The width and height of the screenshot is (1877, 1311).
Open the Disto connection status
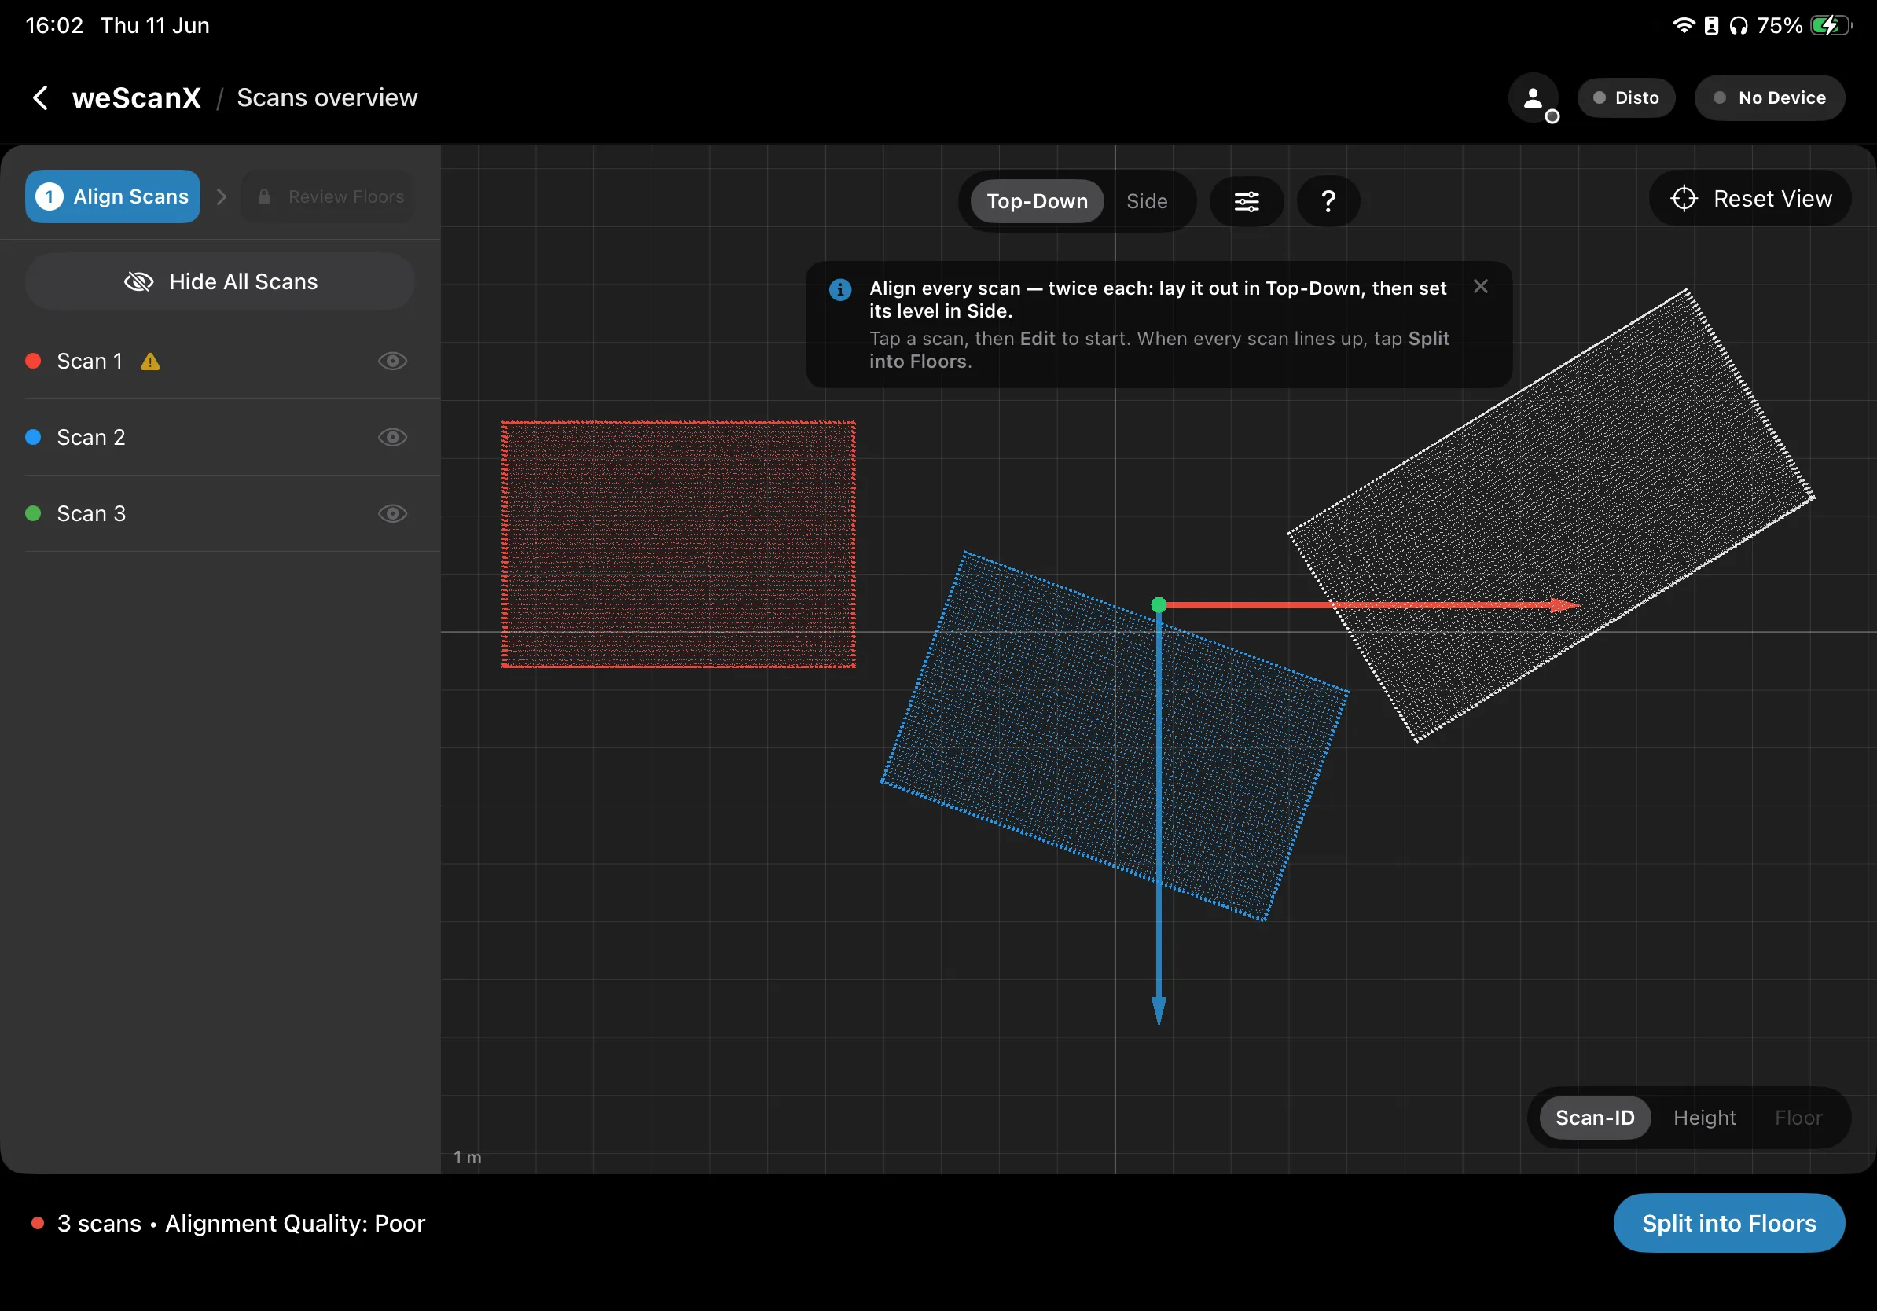(1625, 98)
